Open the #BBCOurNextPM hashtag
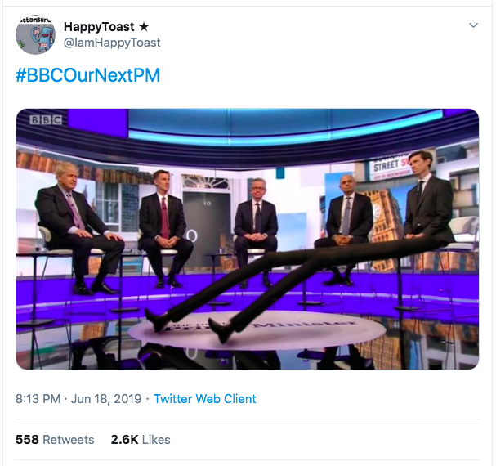The image size is (496, 466). (x=87, y=76)
